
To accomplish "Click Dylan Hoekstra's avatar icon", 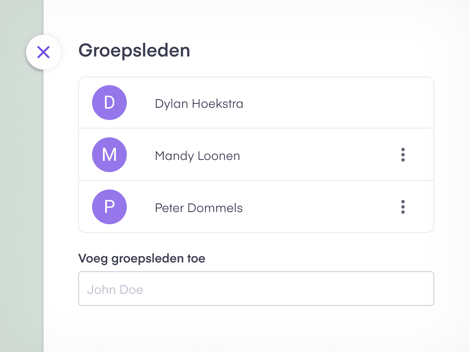I will (109, 103).
